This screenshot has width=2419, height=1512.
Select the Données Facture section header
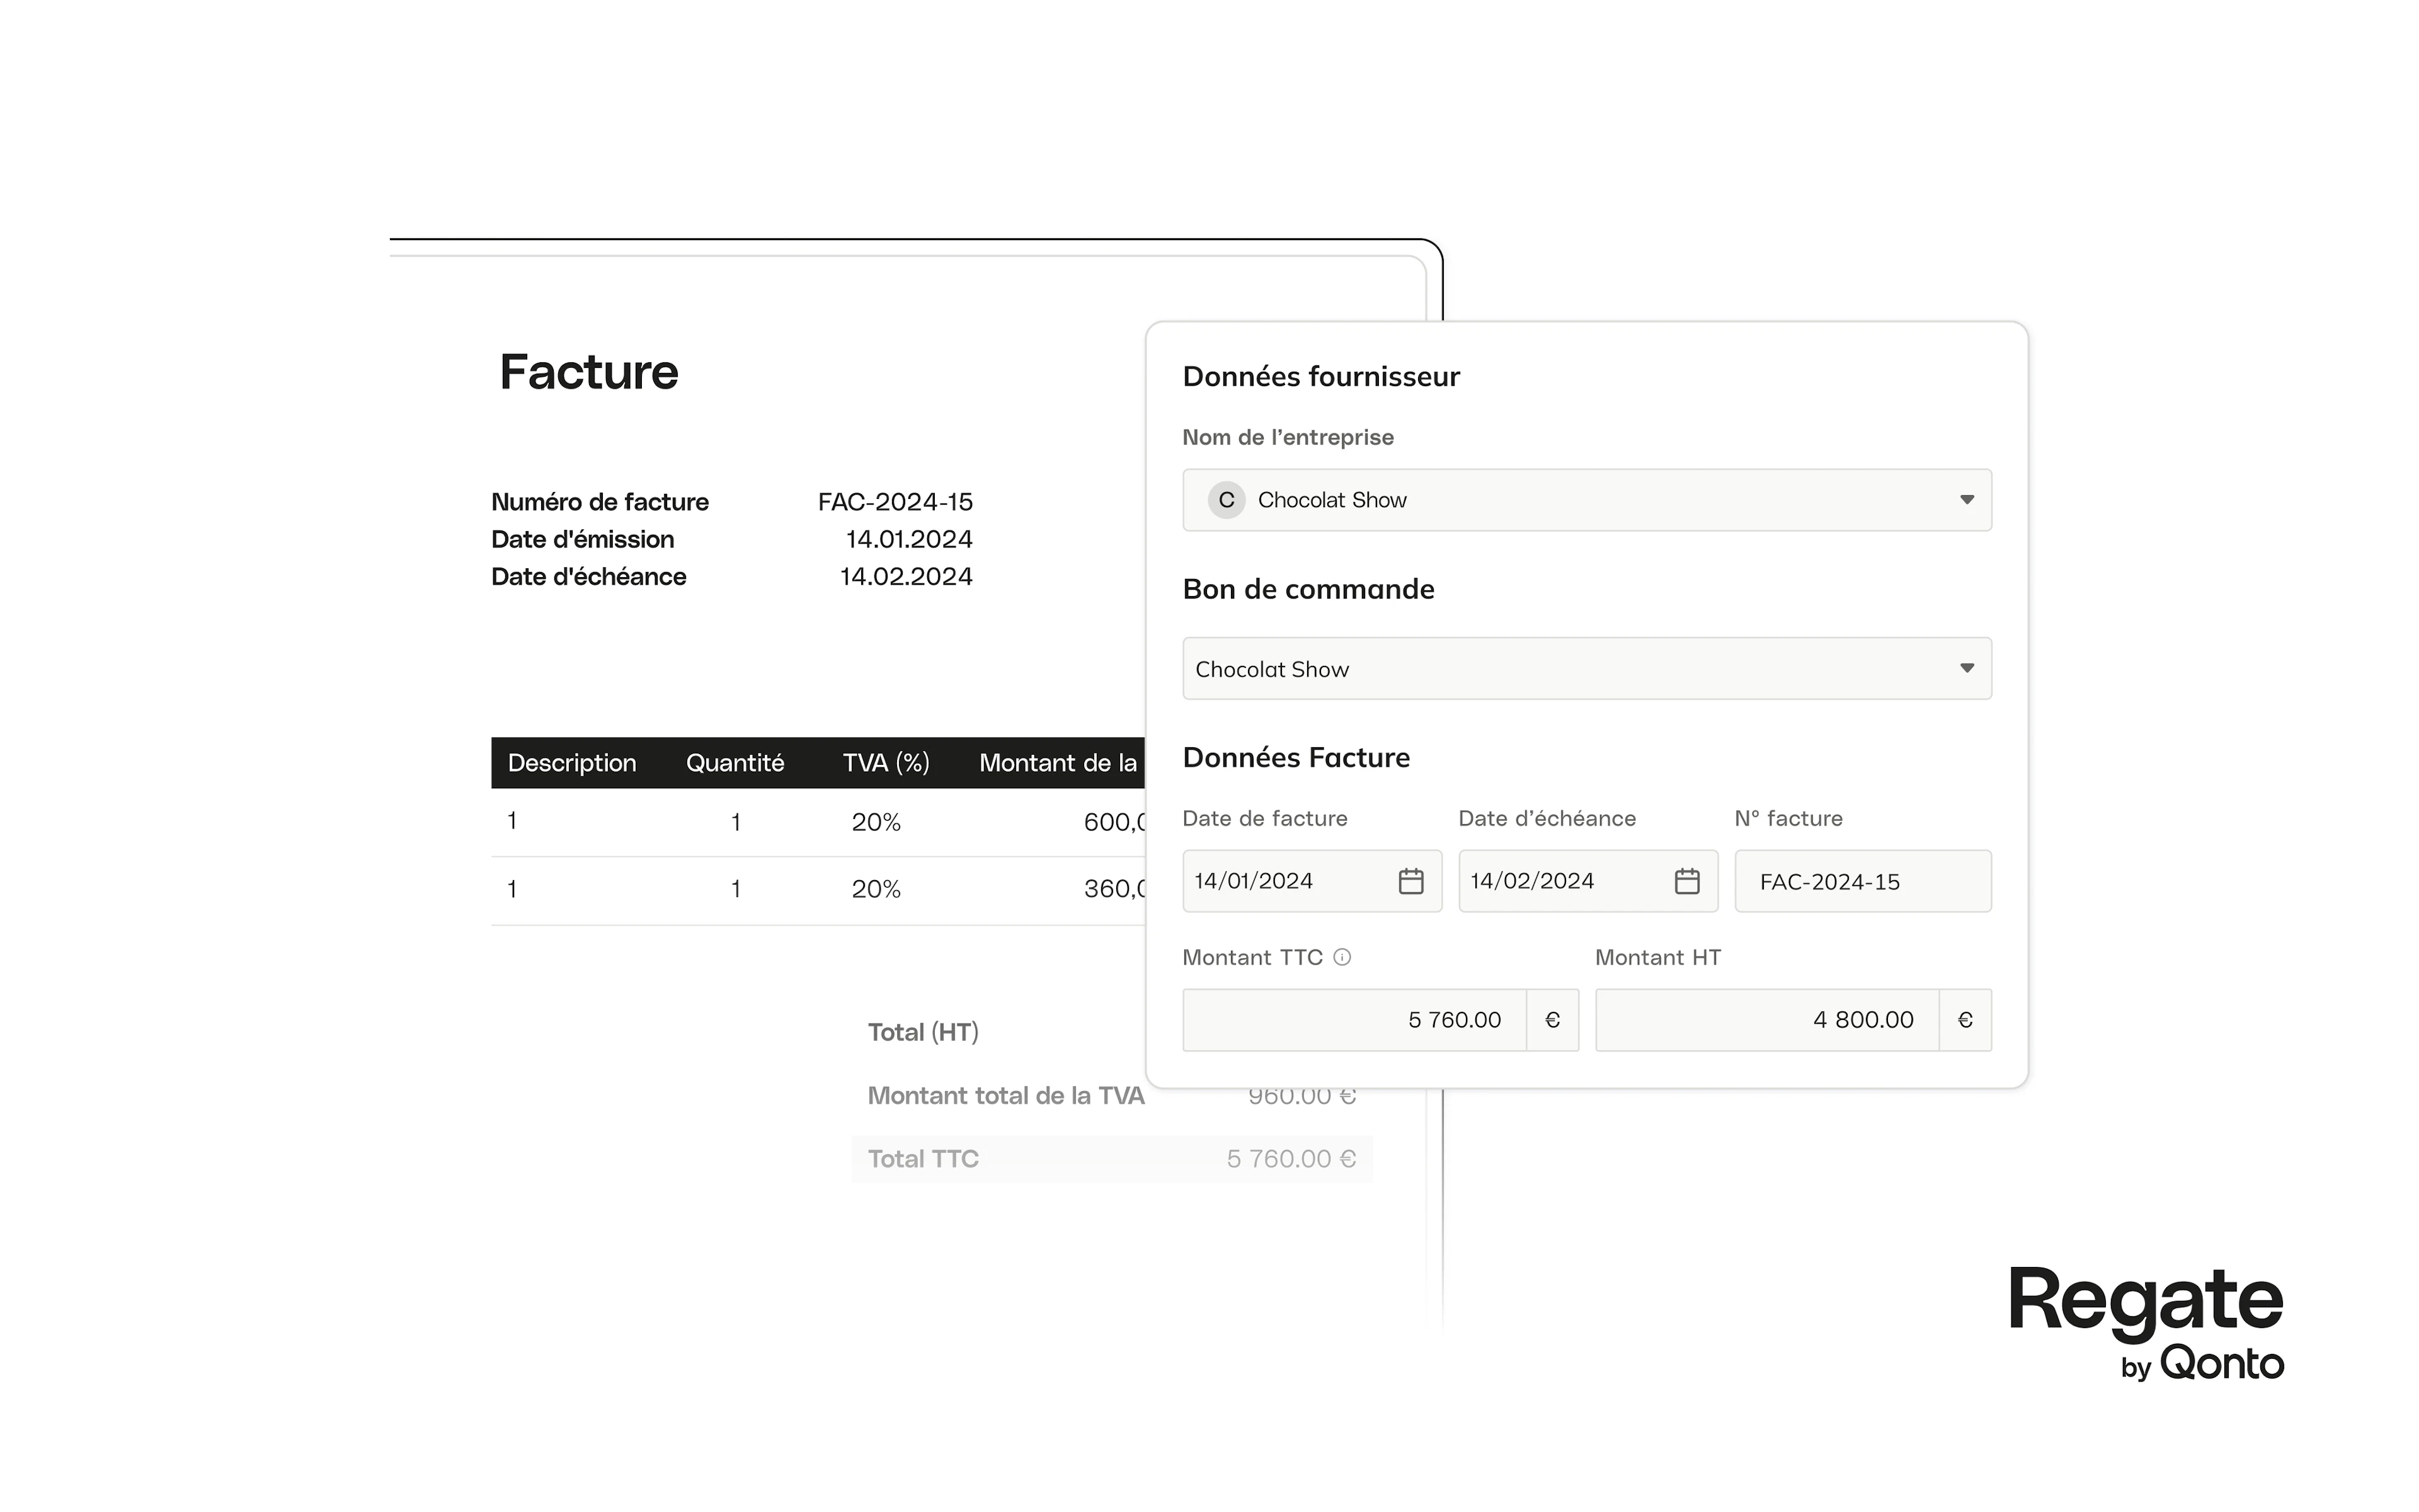(1295, 757)
